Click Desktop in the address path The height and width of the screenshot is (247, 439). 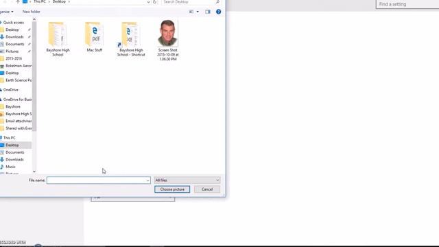[x=59, y=1]
